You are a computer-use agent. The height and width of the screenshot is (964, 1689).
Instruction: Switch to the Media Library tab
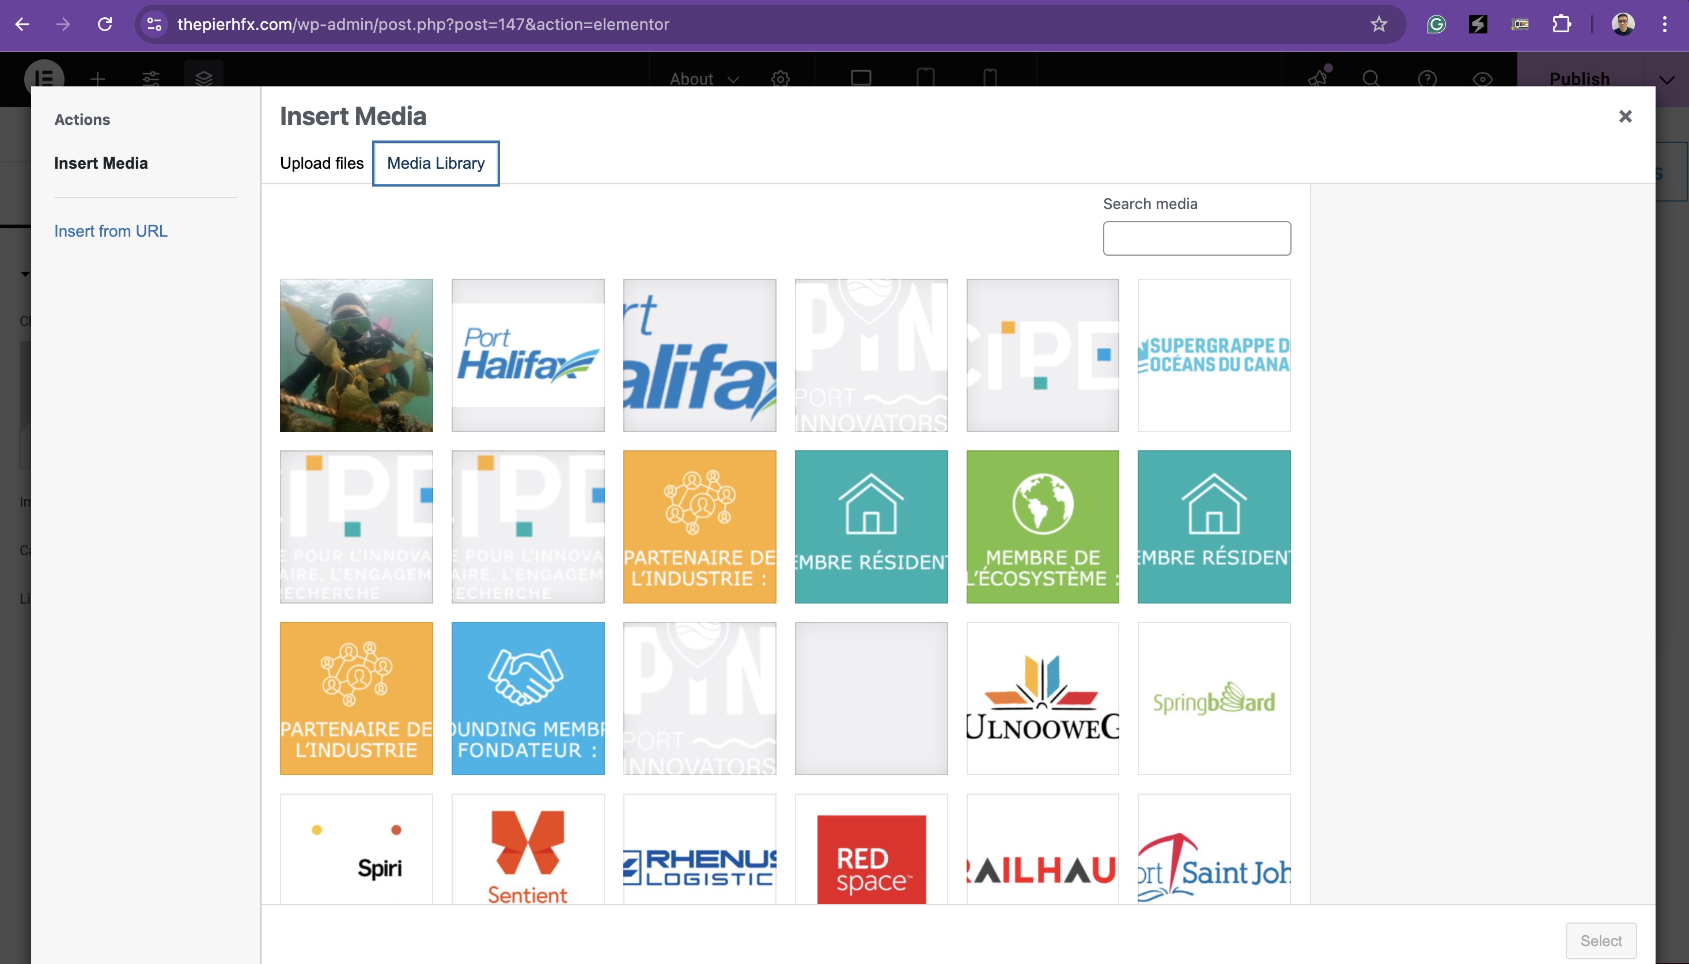coord(435,163)
